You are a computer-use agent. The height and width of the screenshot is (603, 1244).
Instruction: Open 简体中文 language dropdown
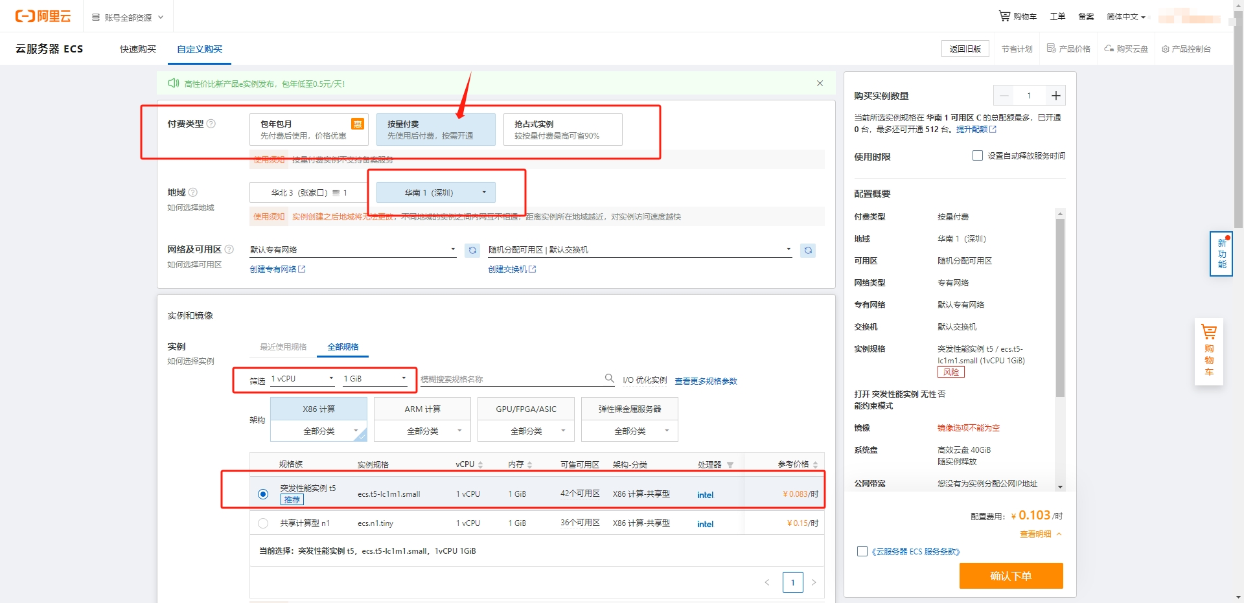1126,16
